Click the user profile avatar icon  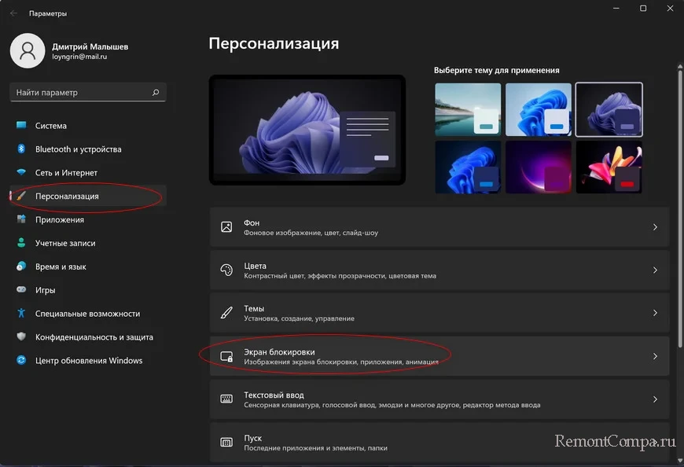pos(28,52)
